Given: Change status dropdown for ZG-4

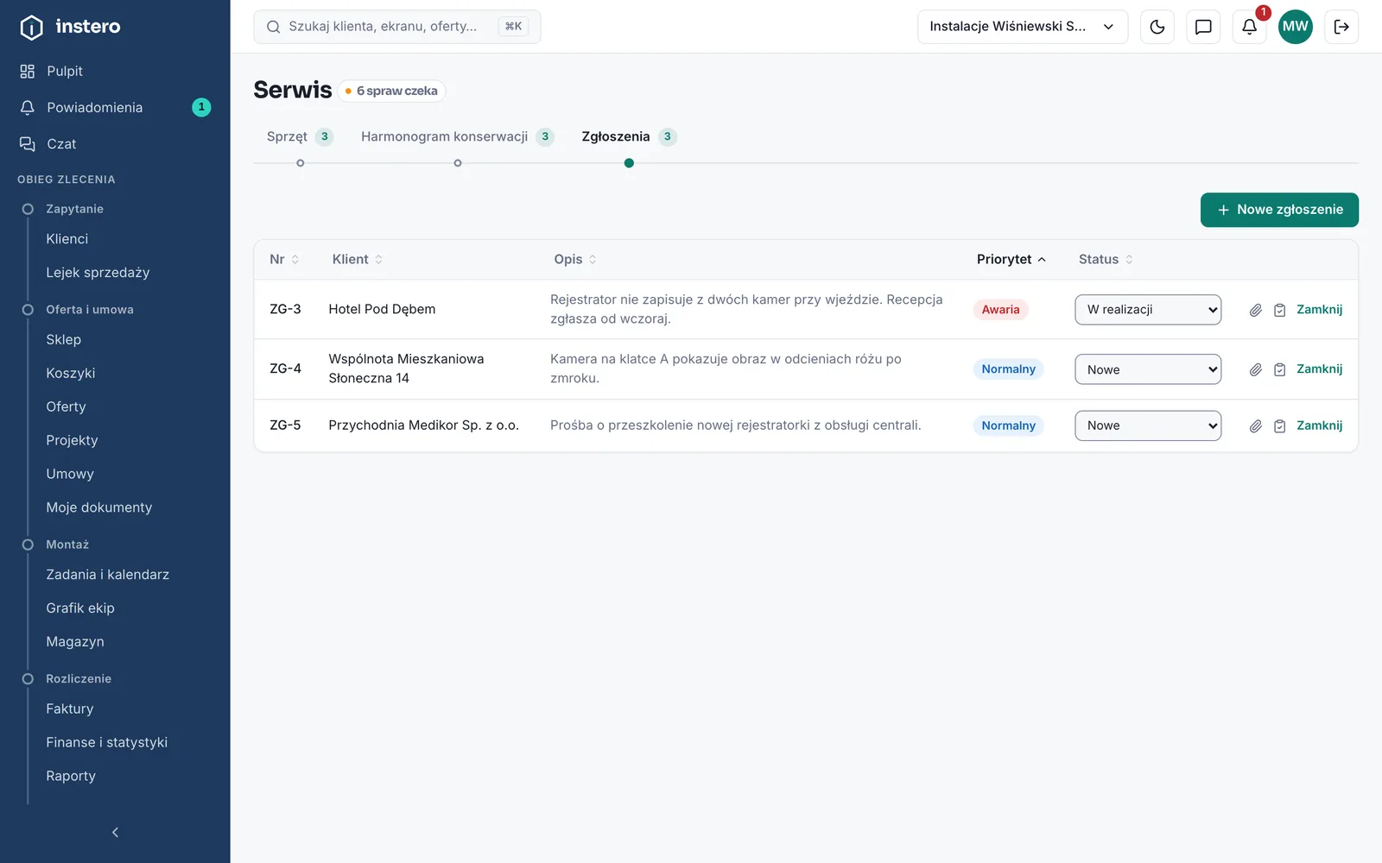Looking at the screenshot, I should point(1148,369).
